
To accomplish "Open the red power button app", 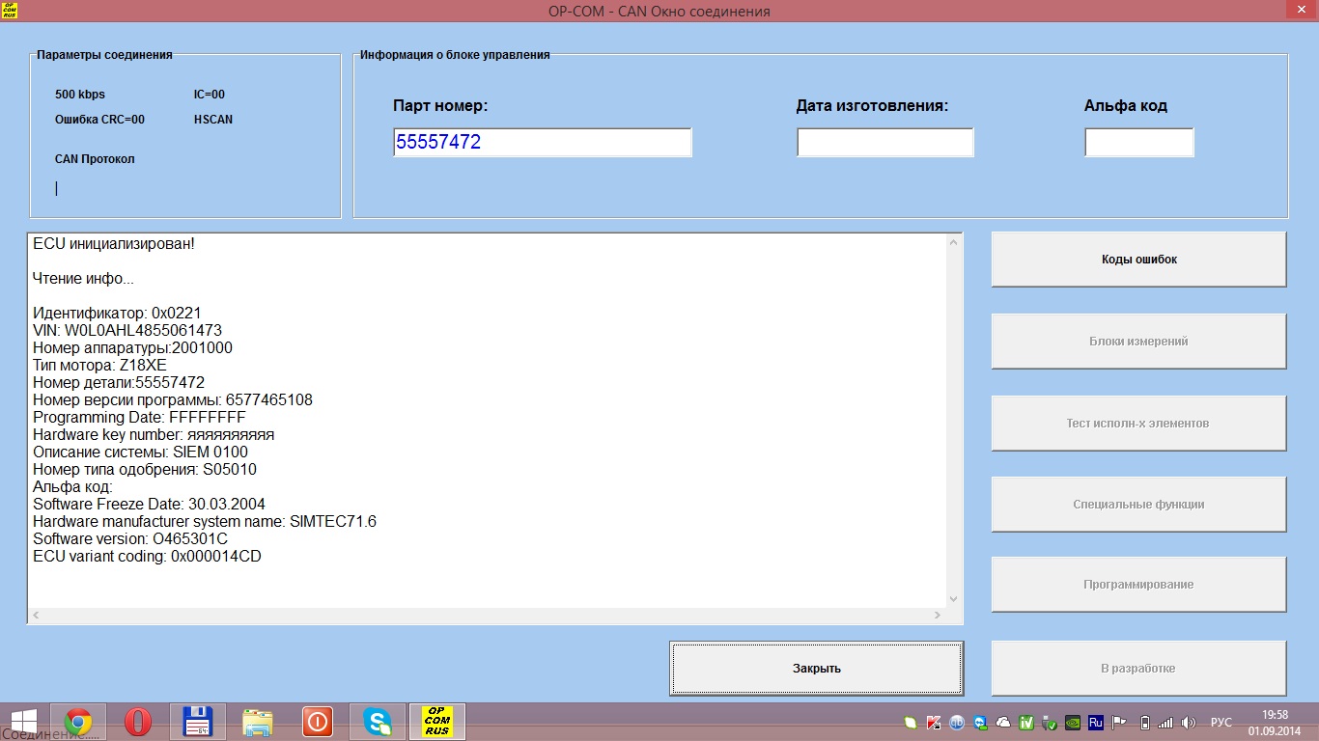I will (318, 722).
